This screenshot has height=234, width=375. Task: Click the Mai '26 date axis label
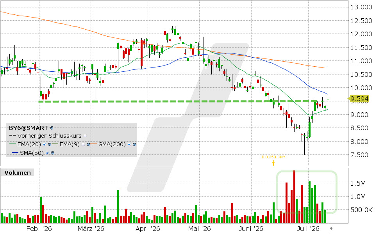coord(199,229)
